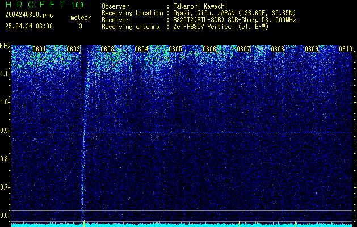Screen dimensions: 357x227
Task: Click the 0604 time marker
Action: [x=141, y=49]
